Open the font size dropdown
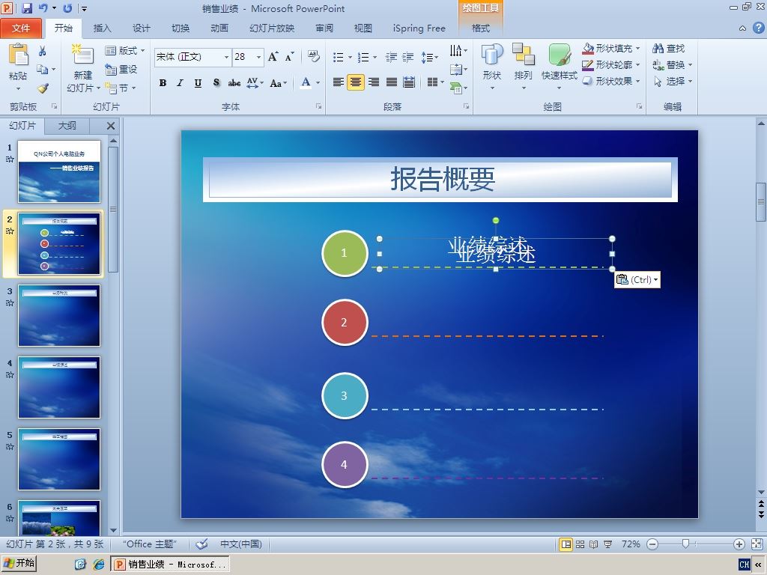The image size is (767, 575). pyautogui.click(x=258, y=57)
